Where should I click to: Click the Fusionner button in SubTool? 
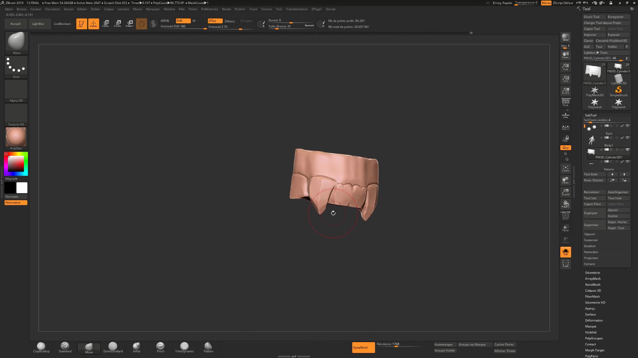pyautogui.click(x=591, y=240)
